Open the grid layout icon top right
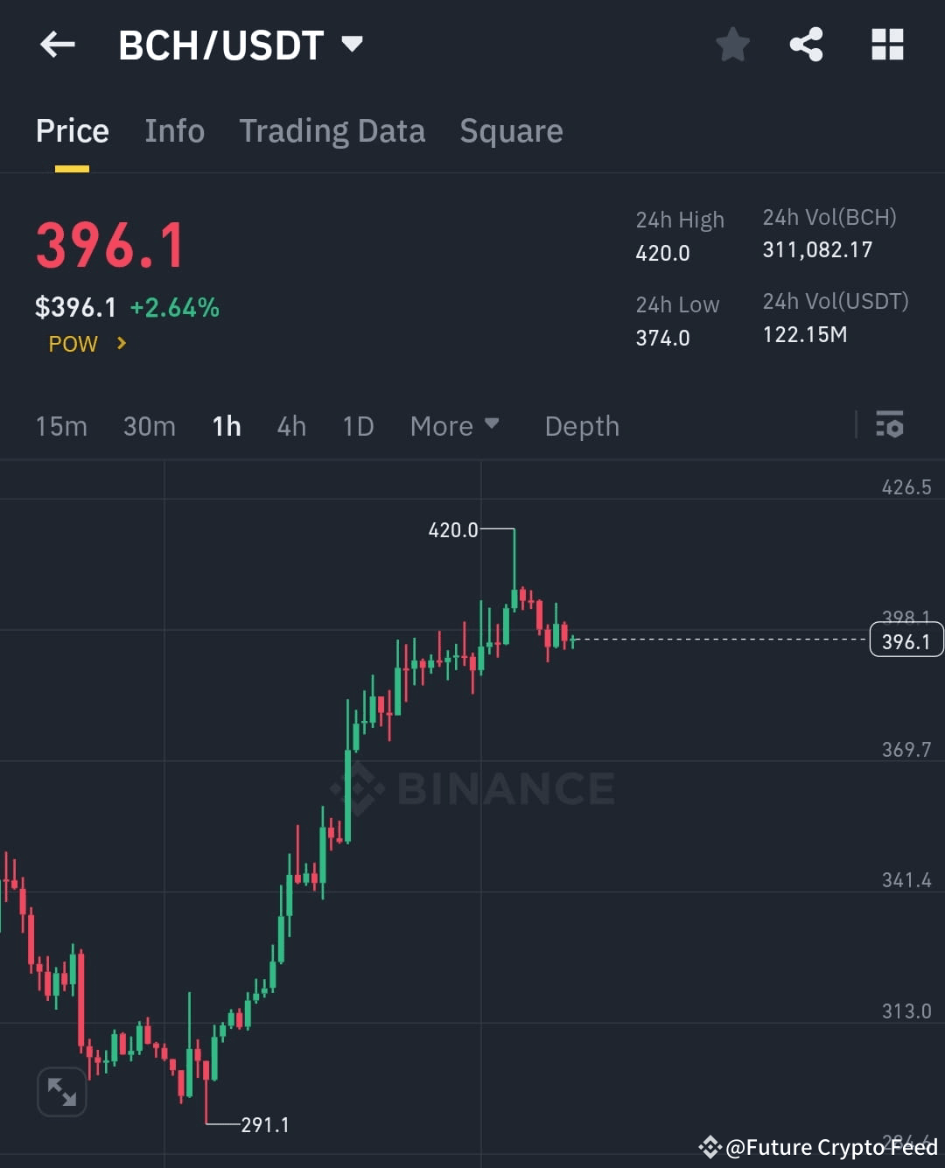Image resolution: width=945 pixels, height=1168 pixels. 887,45
